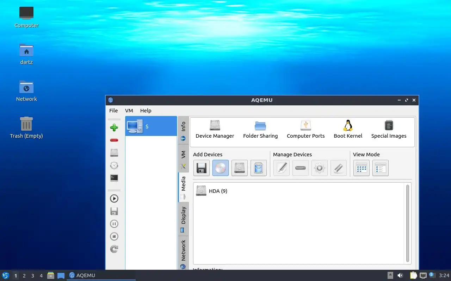Open the terminal icon in the left toolbar

point(114,178)
